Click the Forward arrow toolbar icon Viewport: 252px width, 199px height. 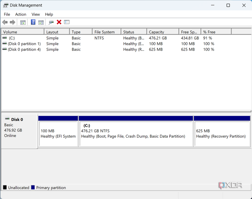(x=13, y=22)
